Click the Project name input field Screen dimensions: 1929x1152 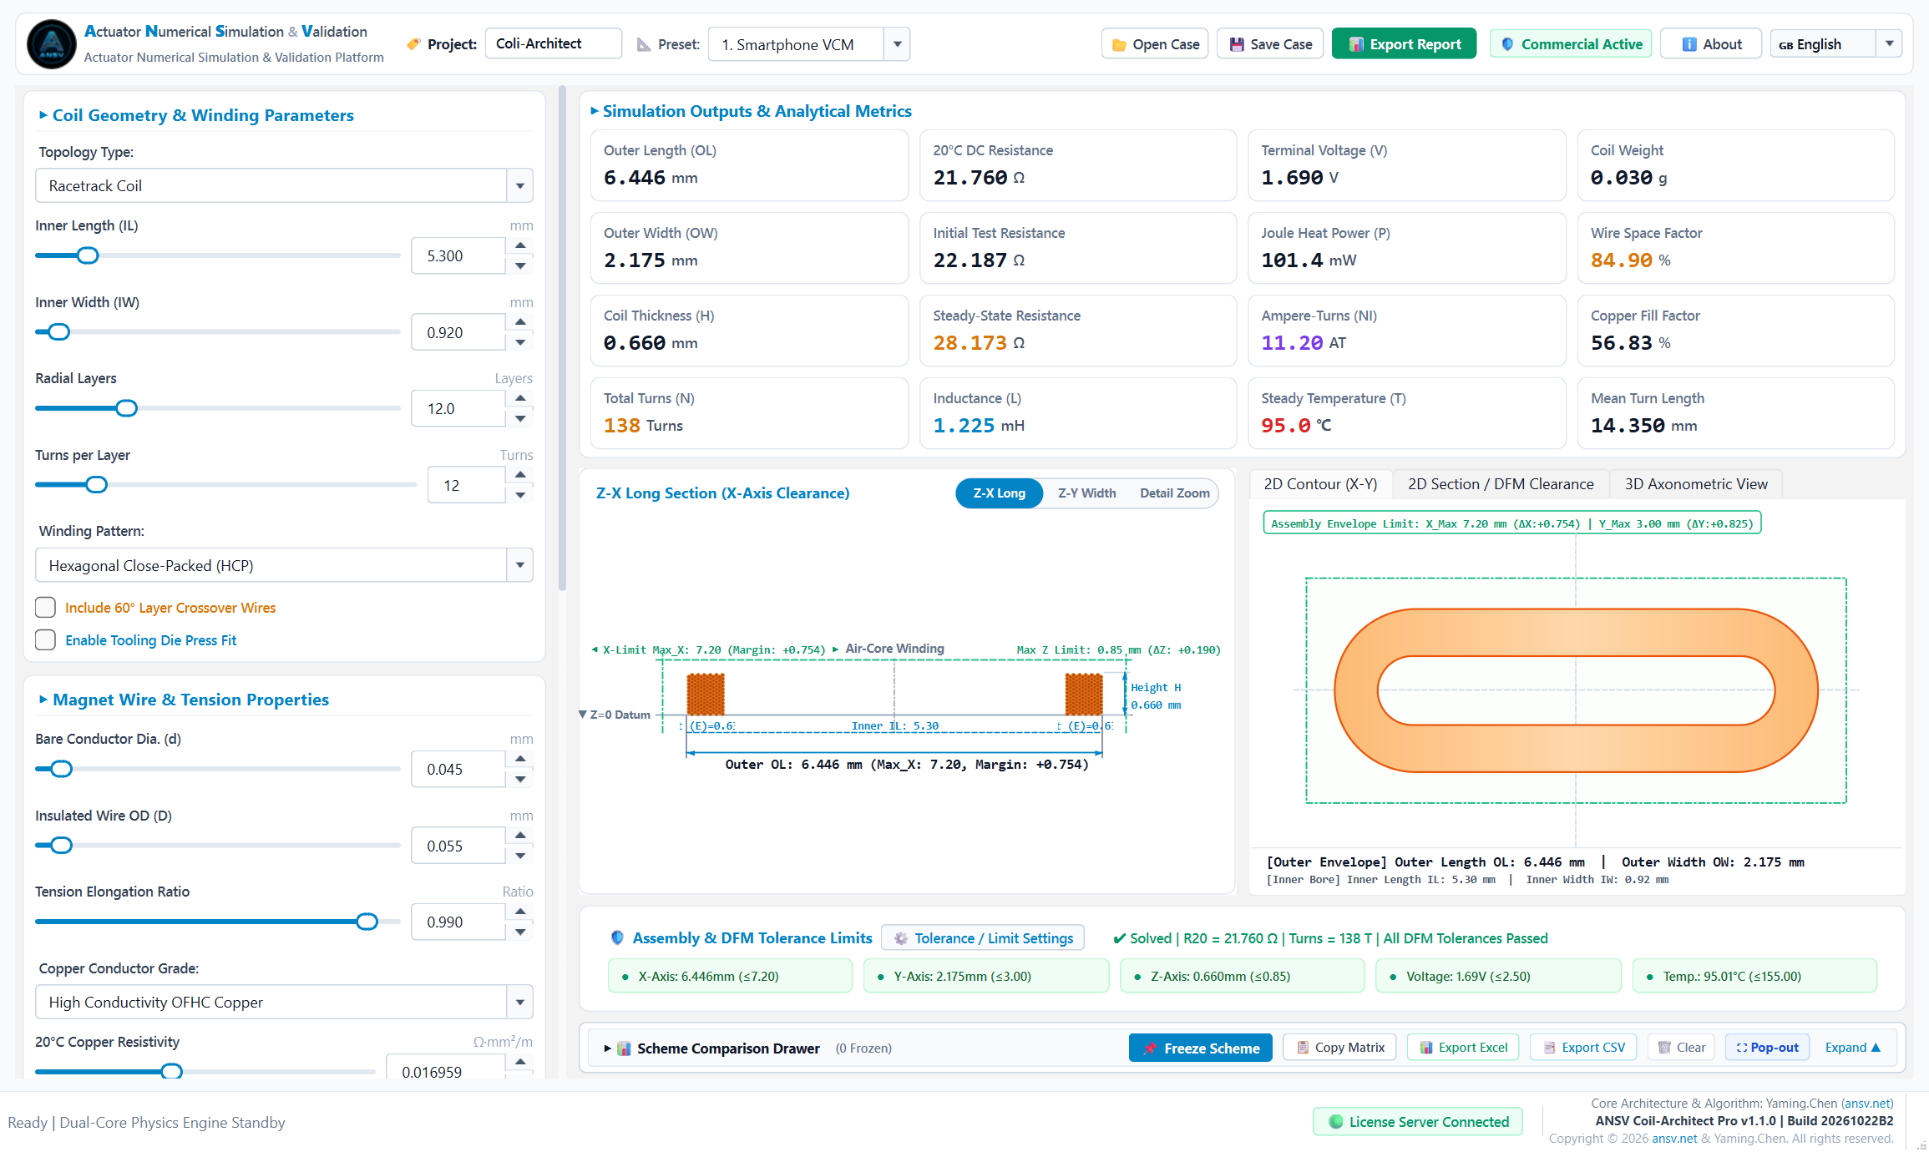(553, 43)
